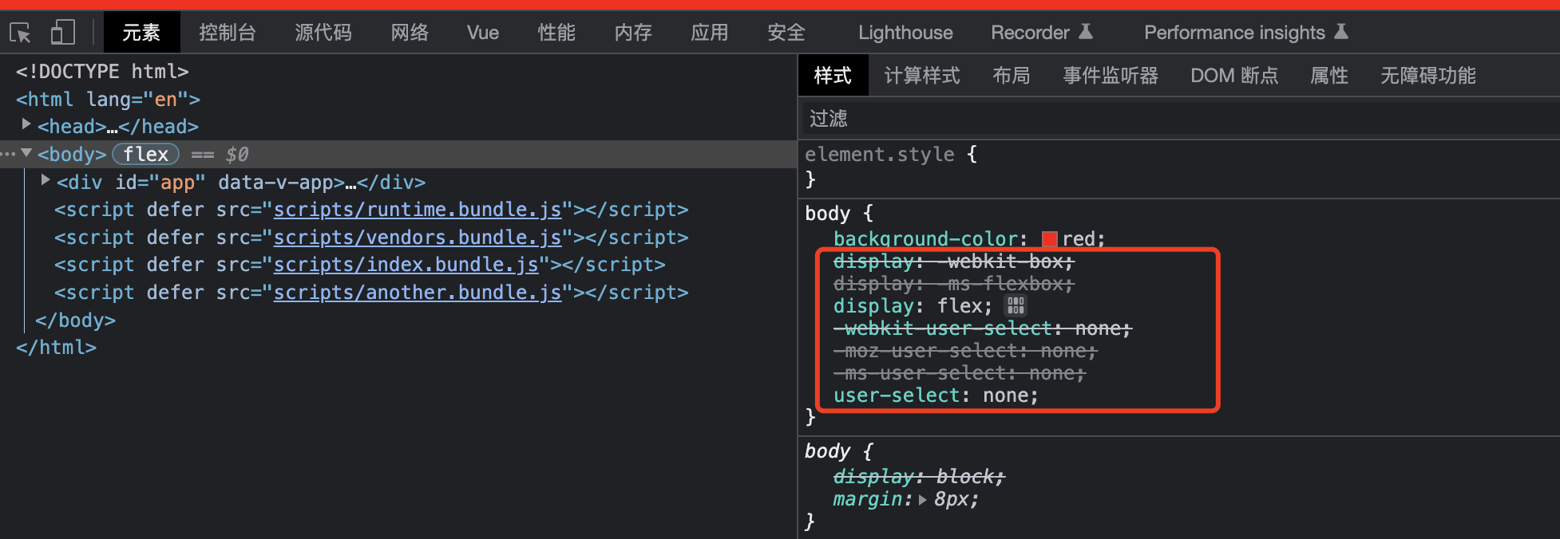Select the html lang="en" element row

tap(108, 99)
